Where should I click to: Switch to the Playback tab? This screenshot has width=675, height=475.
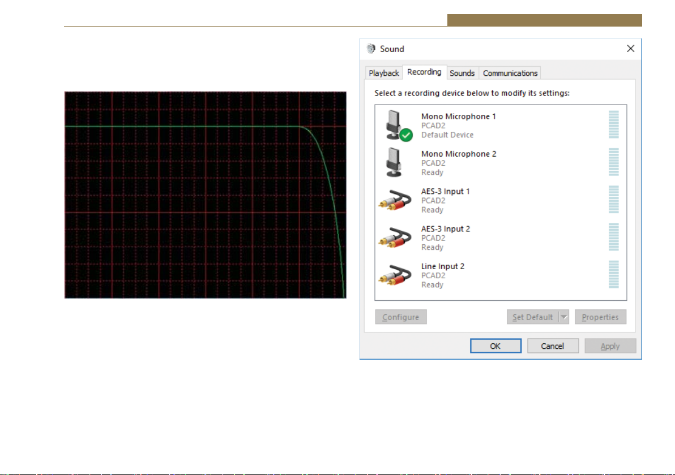[383, 73]
